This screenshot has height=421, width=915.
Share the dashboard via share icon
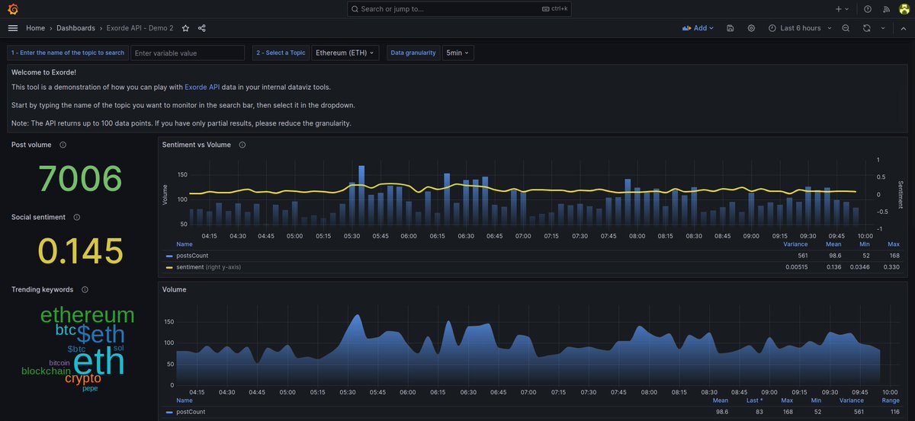pyautogui.click(x=202, y=28)
